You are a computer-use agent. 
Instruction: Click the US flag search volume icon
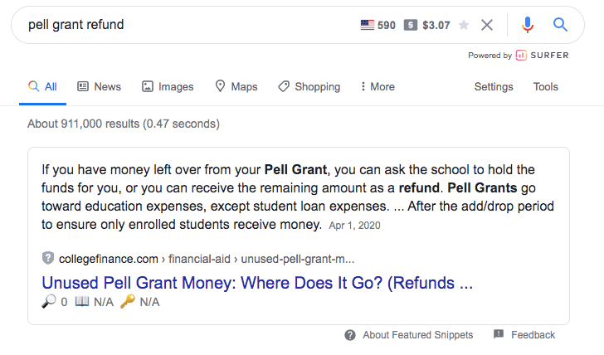pos(368,25)
